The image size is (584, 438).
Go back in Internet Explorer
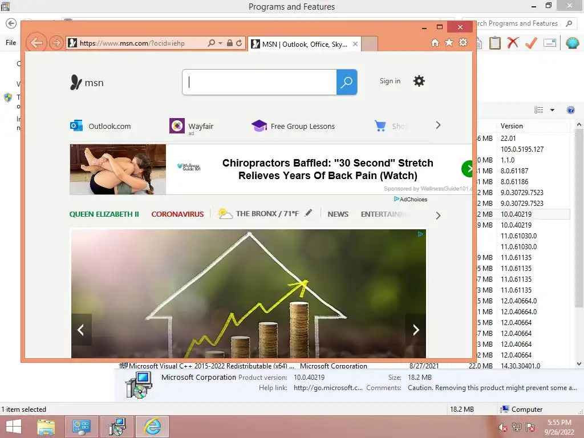36,43
